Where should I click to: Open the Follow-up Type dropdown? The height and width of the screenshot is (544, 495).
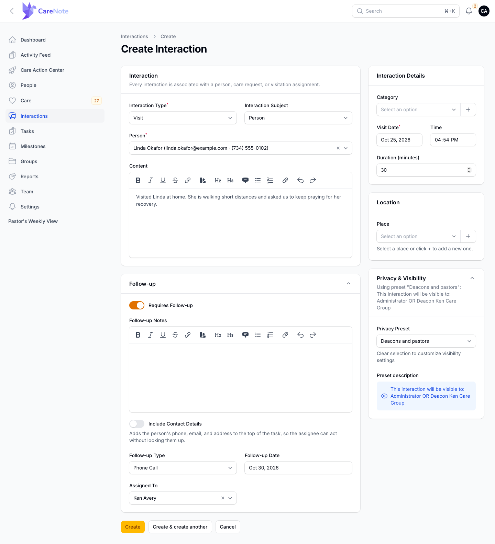183,468
